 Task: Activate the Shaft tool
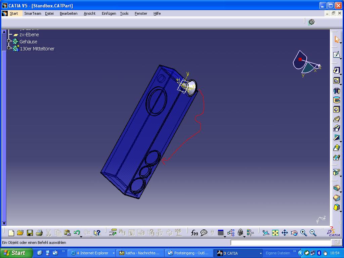tap(337, 90)
